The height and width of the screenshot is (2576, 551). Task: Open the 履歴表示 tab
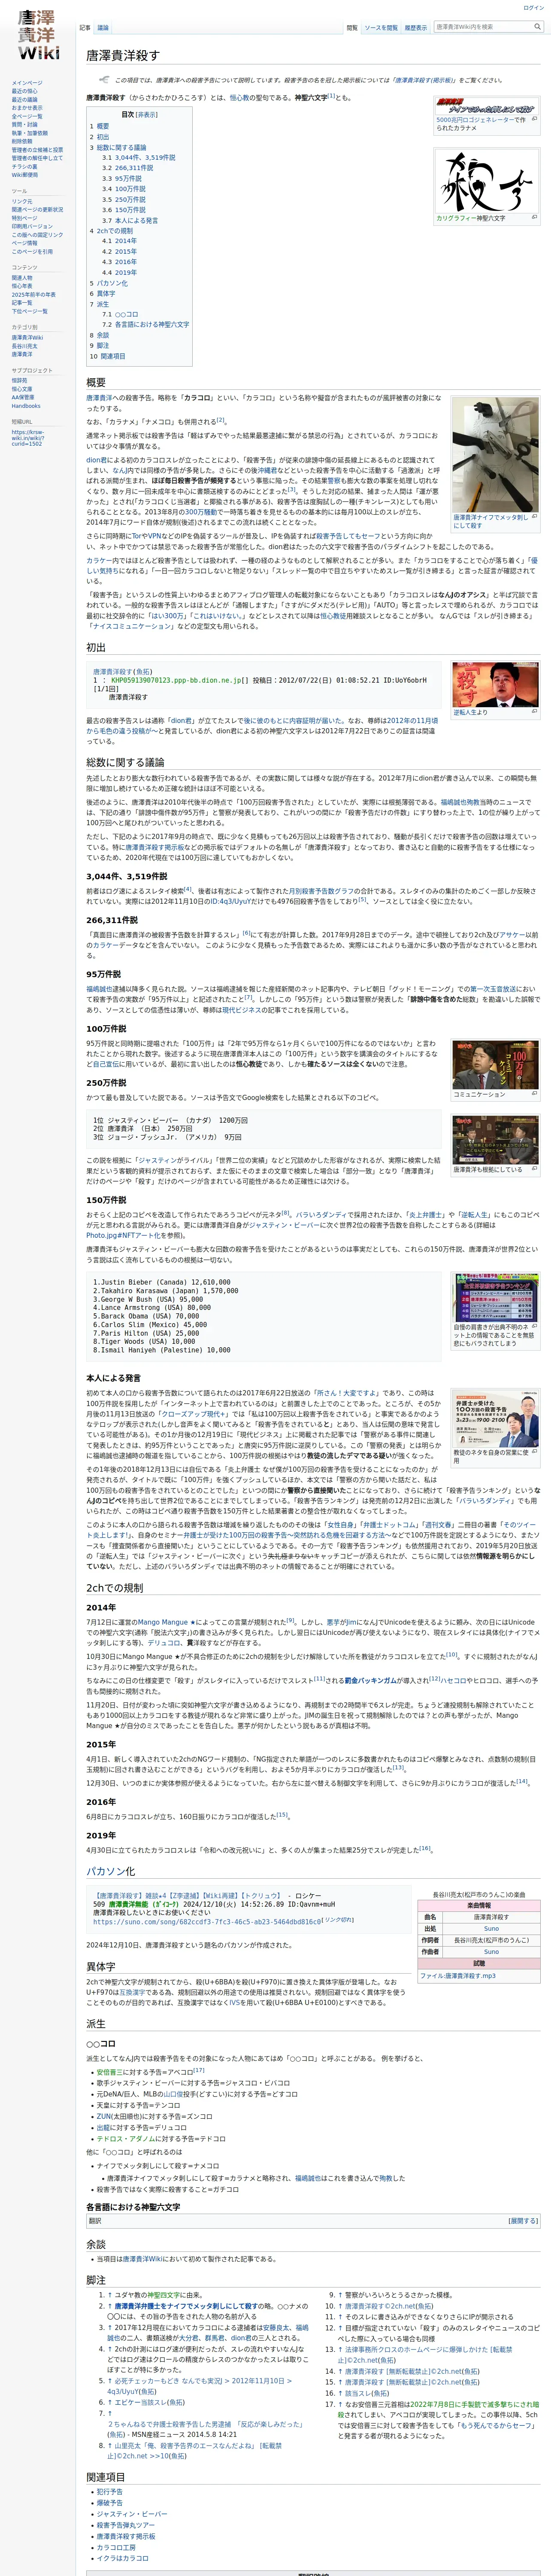tap(415, 28)
